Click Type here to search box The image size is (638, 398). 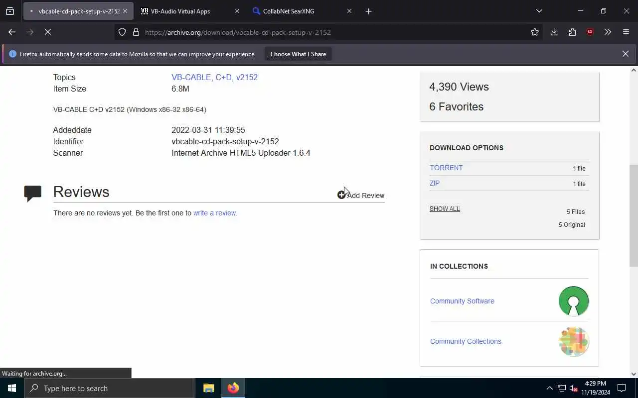tap(110, 388)
